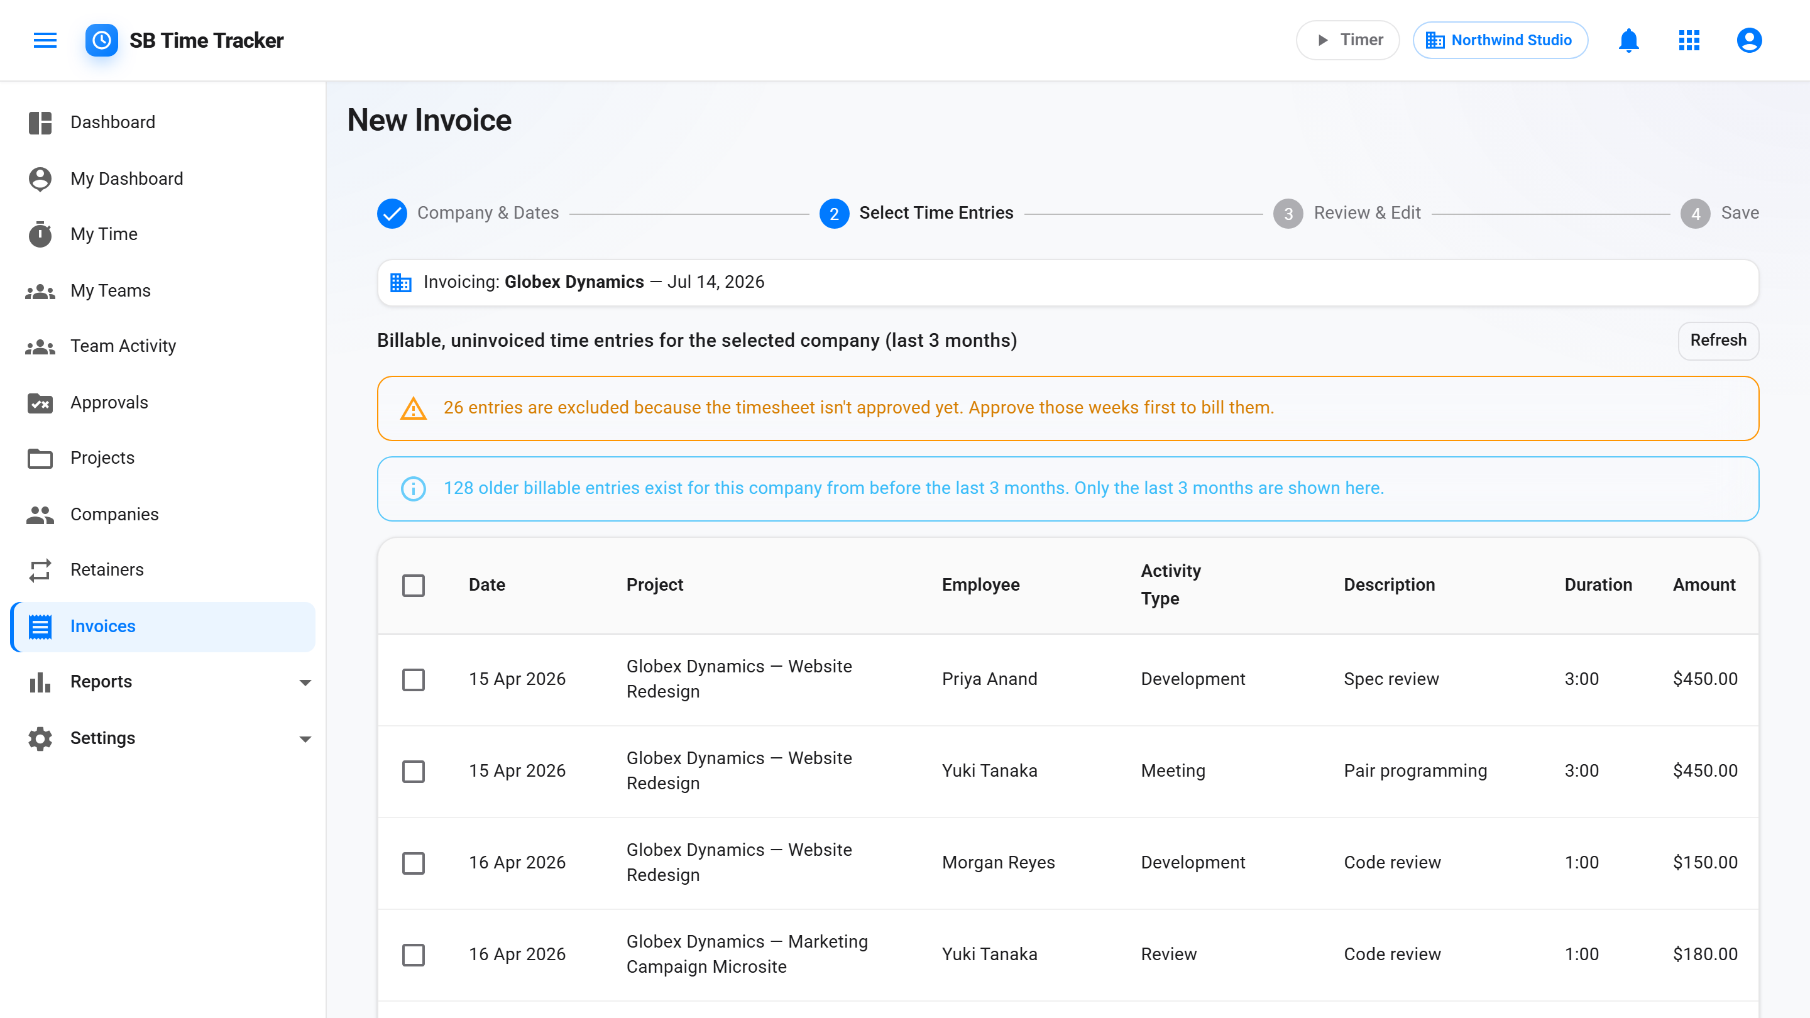Image resolution: width=1810 pixels, height=1018 pixels.
Task: Expand the Reports submenu arrow
Action: (305, 682)
